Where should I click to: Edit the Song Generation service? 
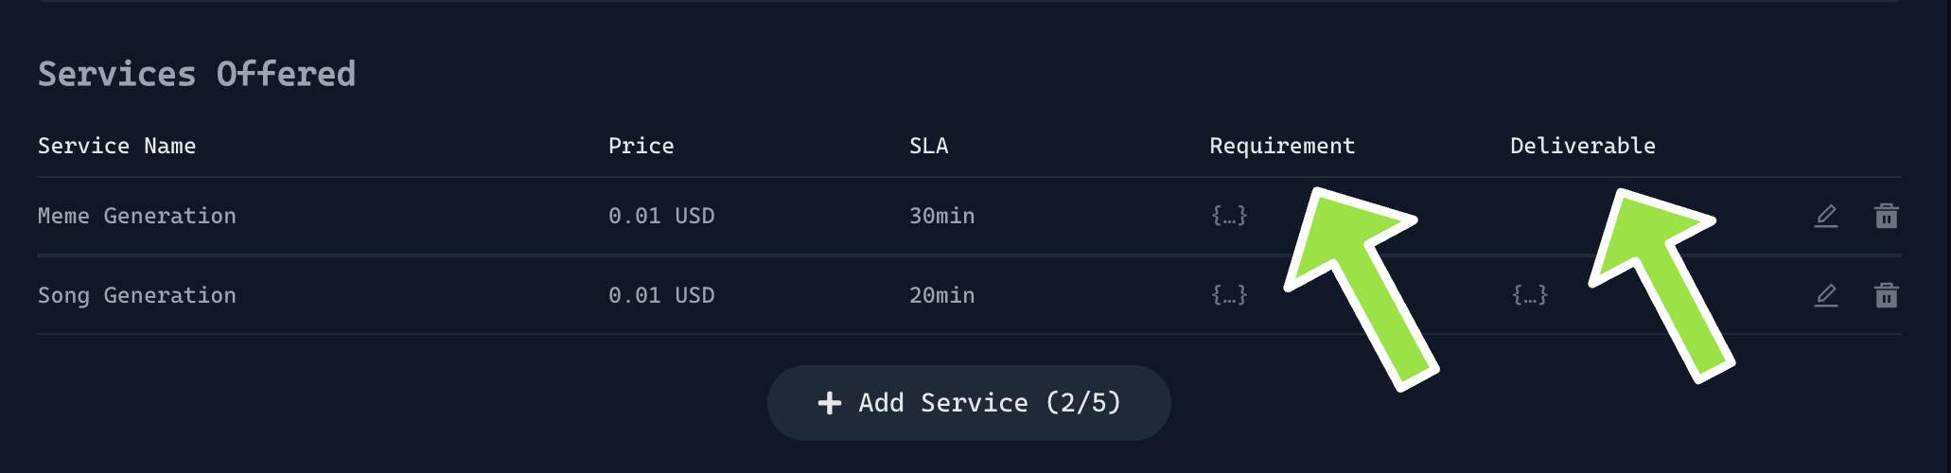tap(1826, 296)
